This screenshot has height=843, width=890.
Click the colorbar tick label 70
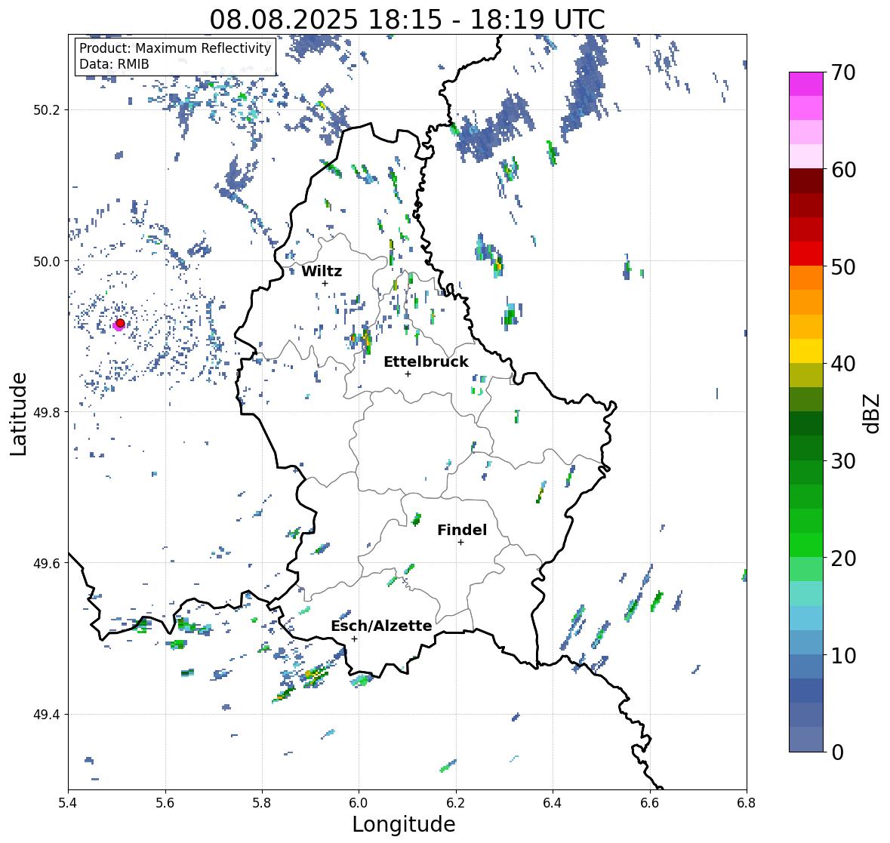843,72
